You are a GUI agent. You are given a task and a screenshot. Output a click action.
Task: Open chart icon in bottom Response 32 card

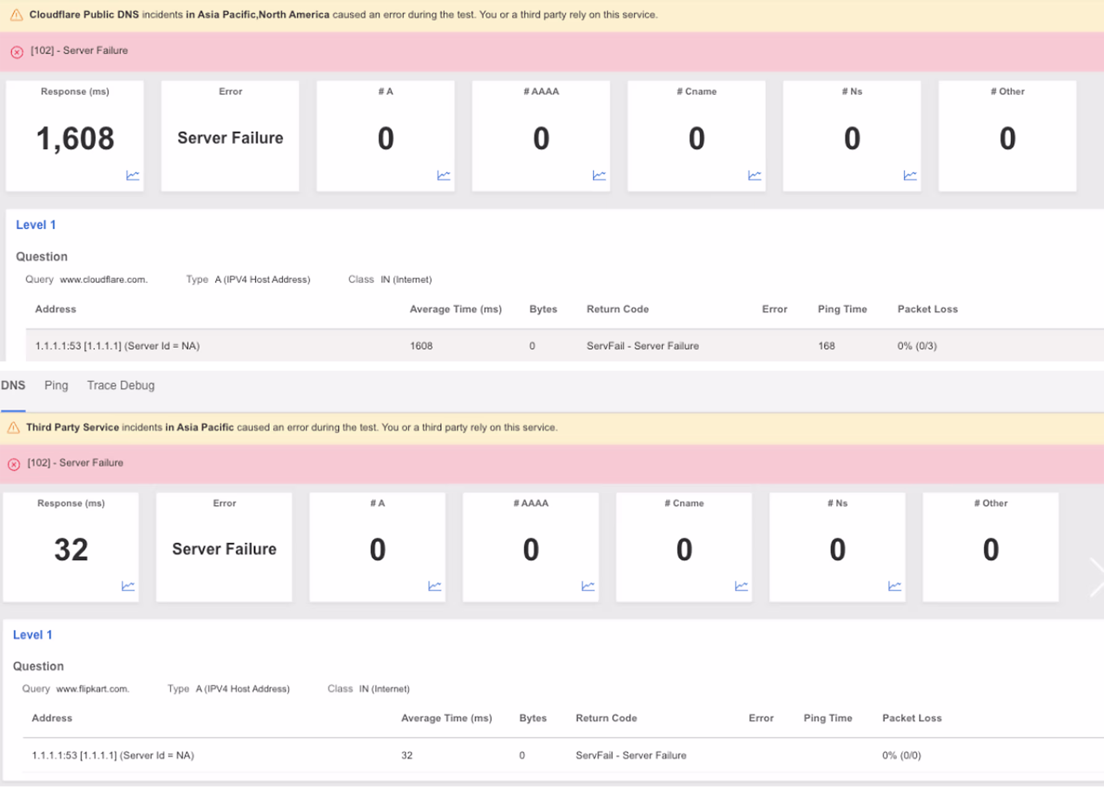click(128, 586)
